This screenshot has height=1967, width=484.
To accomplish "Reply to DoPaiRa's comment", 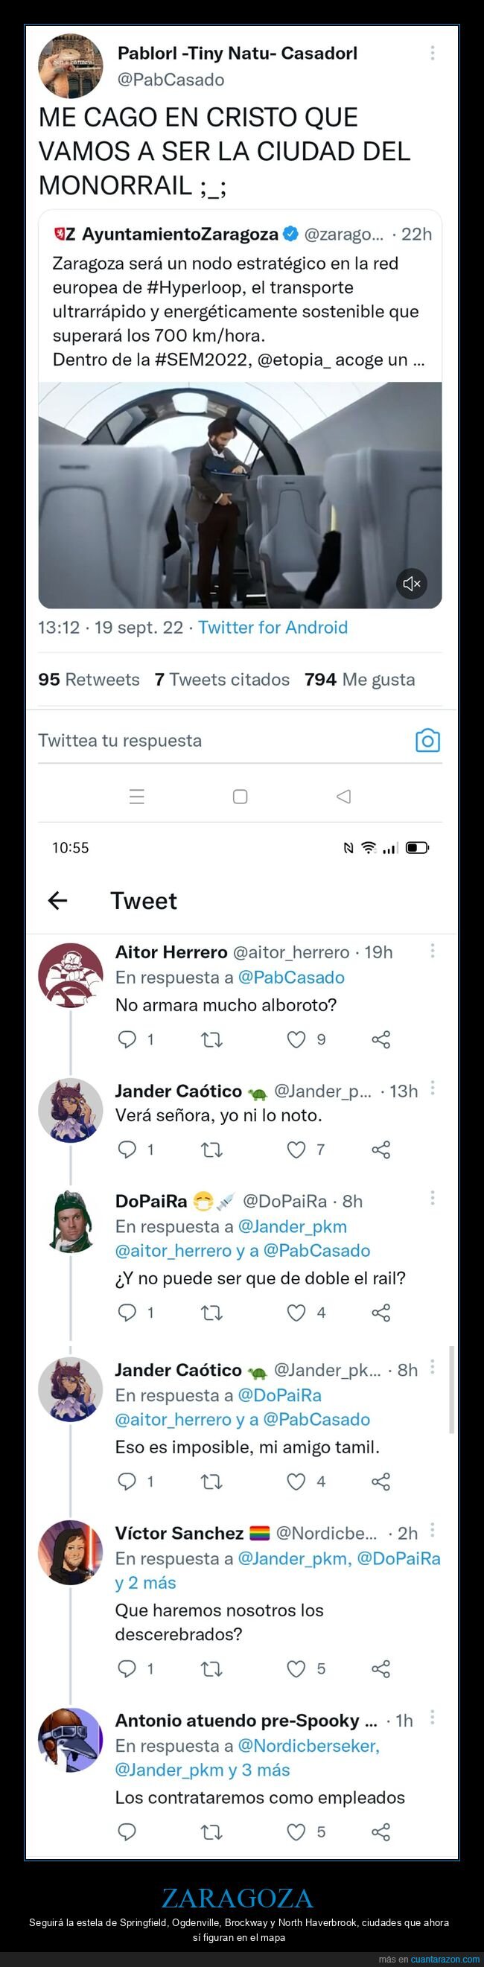I will (x=127, y=1313).
